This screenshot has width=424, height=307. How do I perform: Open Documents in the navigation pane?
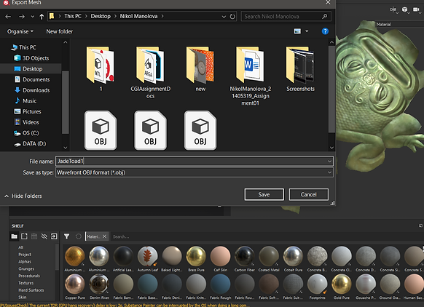click(32, 79)
